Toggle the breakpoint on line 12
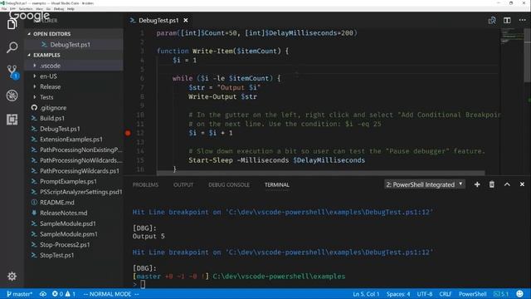 click(x=128, y=133)
